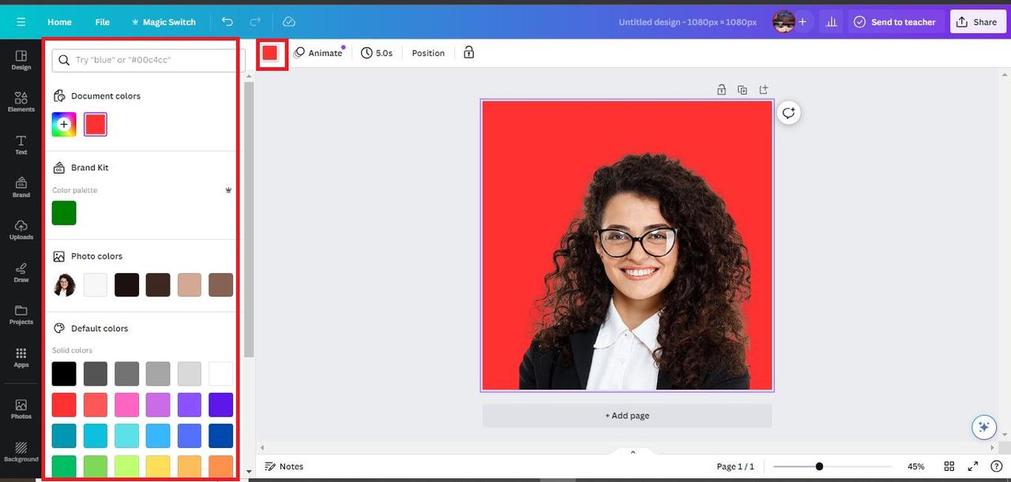Click the zoom slider handle
The image size is (1011, 482).
(819, 466)
